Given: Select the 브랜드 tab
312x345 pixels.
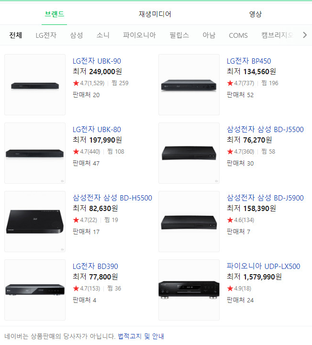Looking at the screenshot, I should tap(55, 14).
